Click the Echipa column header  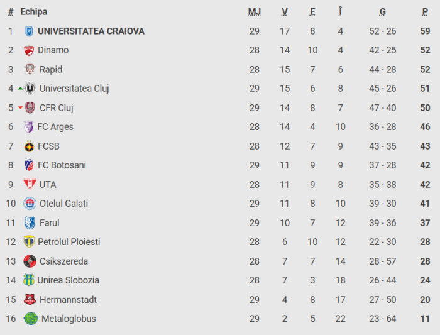(x=33, y=12)
